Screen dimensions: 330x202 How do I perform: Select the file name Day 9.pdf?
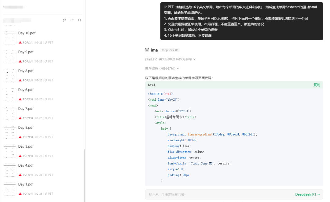pyautogui.click(x=26, y=52)
